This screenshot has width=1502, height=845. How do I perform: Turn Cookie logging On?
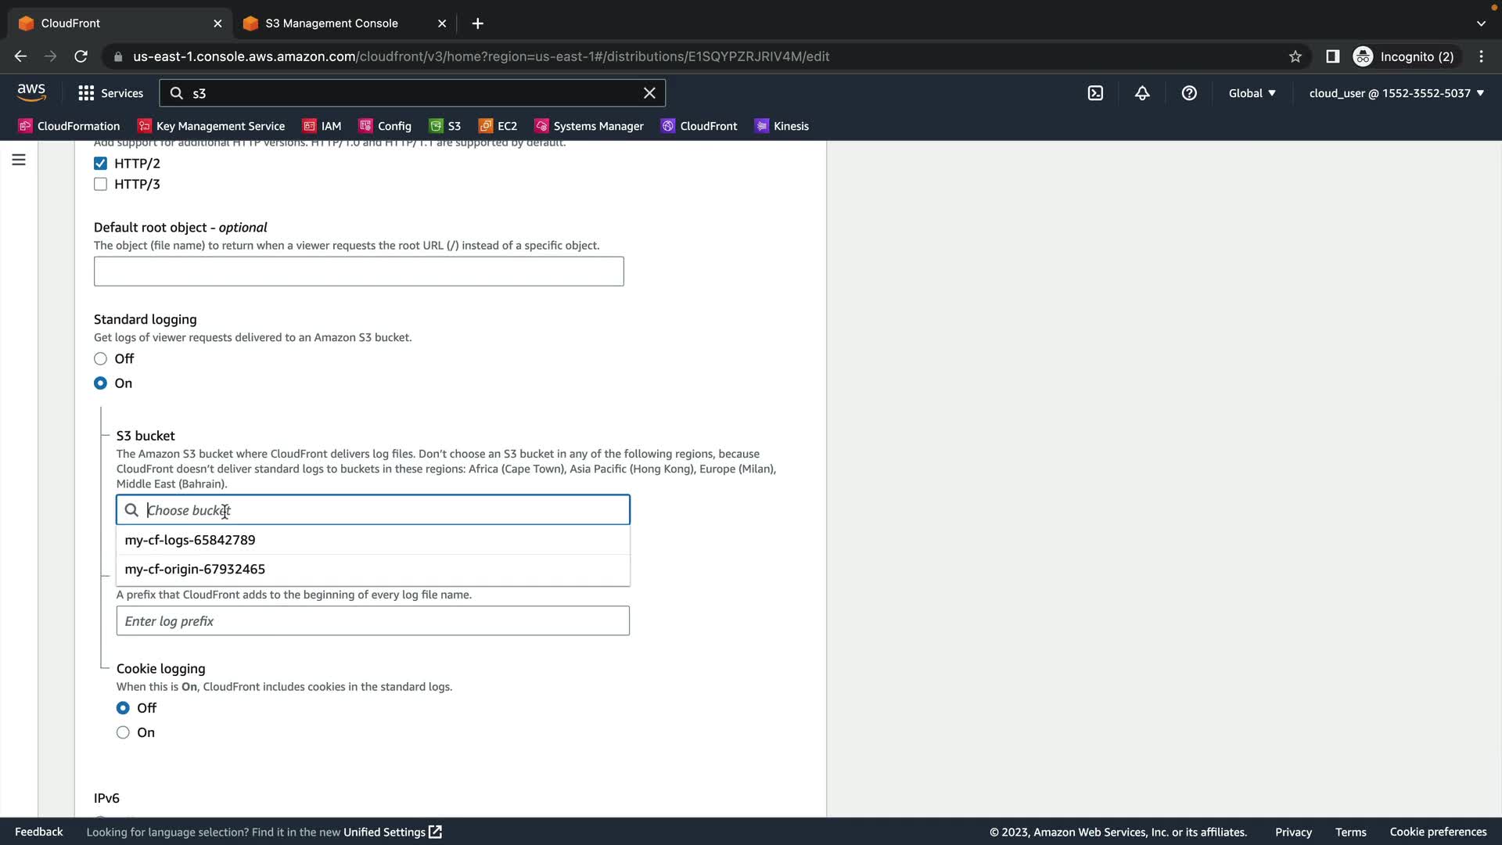123,733
